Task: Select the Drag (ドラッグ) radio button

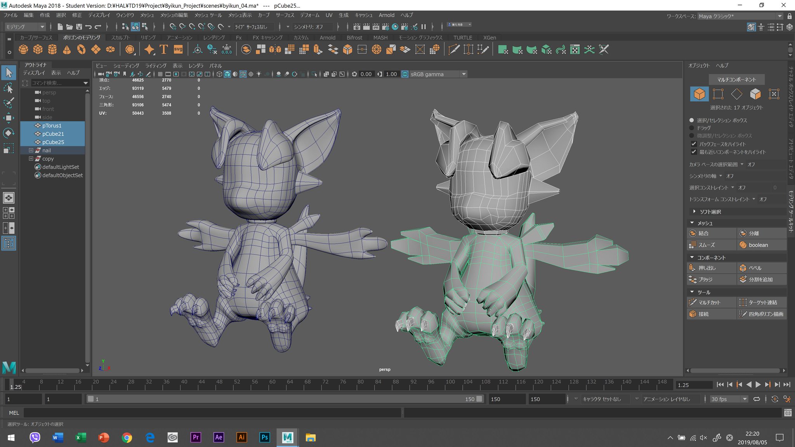Action: [x=691, y=128]
